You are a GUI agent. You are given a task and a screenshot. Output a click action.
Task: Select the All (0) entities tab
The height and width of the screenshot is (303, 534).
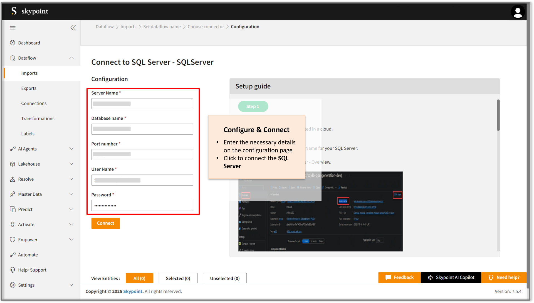[139, 278]
